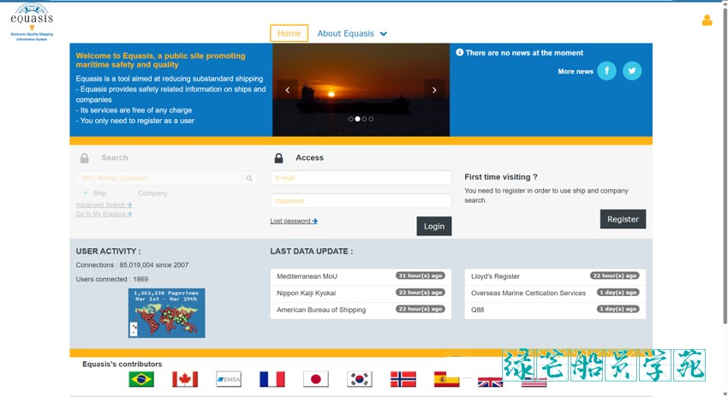
Task: Click the Password input field
Action: coord(361,201)
